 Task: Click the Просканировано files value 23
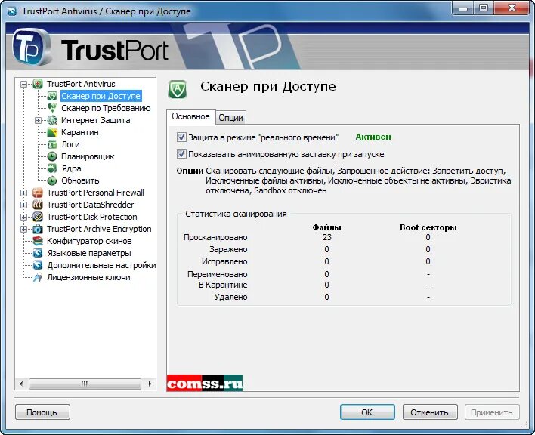(x=327, y=237)
